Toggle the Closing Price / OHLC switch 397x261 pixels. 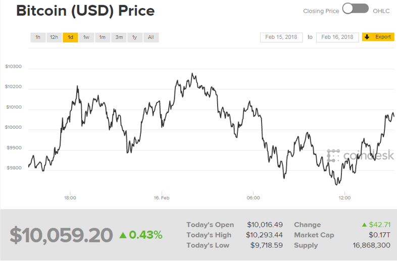(x=356, y=9)
